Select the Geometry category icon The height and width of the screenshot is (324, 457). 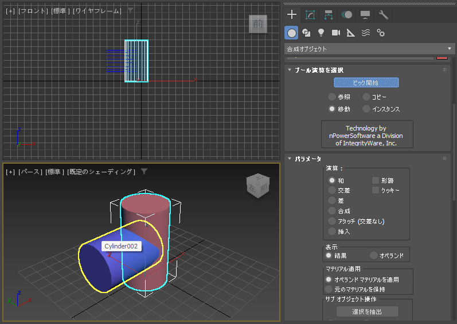pos(291,33)
